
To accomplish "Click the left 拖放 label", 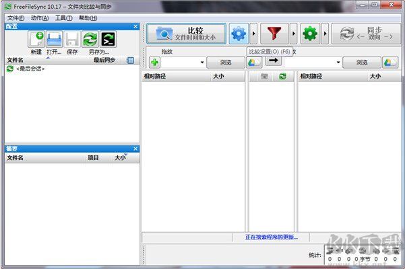I will 167,52.
